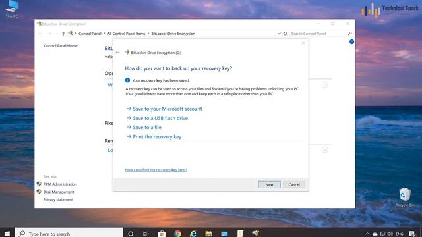The image size is (422, 237).
Task: Launch Internet Explorer from taskbar
Action: click(193, 234)
